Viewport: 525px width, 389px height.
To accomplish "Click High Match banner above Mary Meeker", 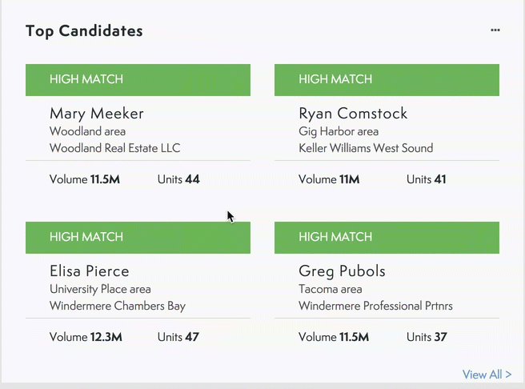I will [x=138, y=80].
